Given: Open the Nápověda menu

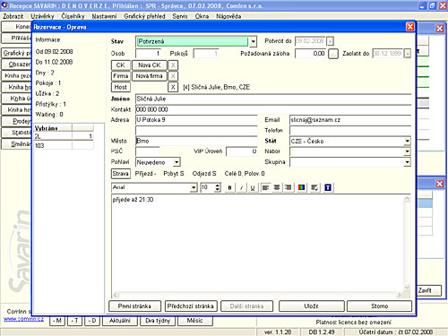Looking at the screenshot, I should pos(228,16).
